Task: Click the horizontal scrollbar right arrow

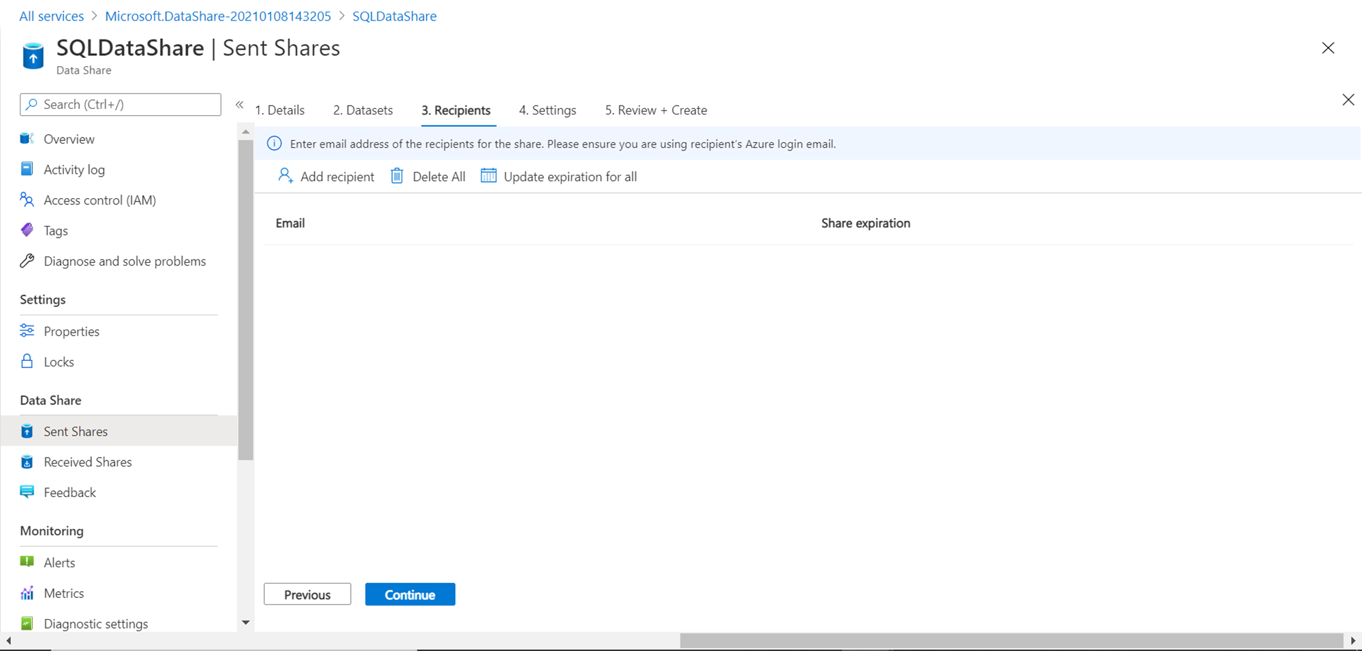Action: (x=1353, y=641)
